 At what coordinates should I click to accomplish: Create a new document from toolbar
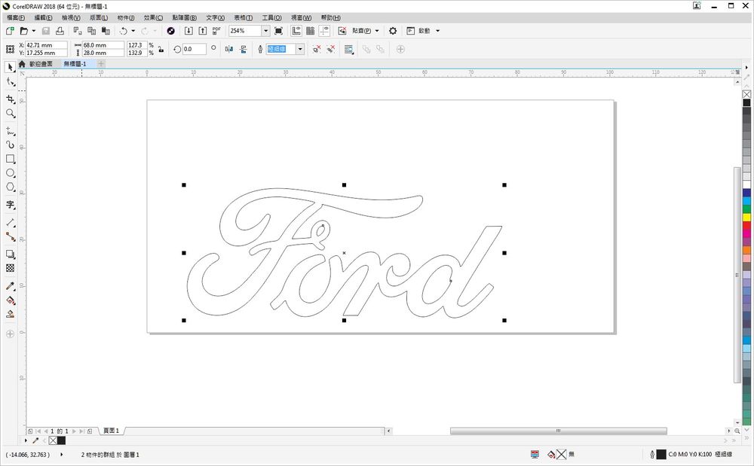coord(10,31)
